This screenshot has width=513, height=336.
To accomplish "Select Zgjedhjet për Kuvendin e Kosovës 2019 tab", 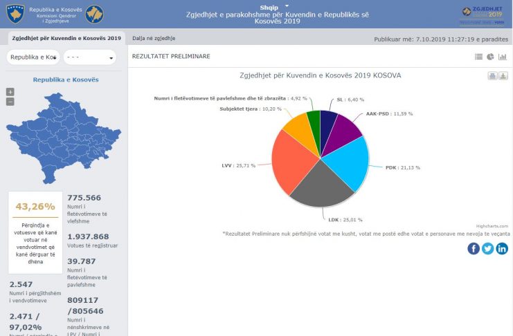I will [x=66, y=38].
